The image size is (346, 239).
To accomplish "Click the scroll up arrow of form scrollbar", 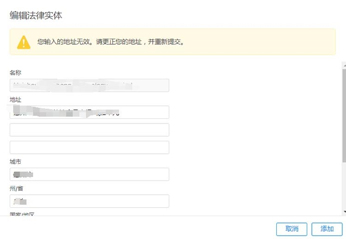I will pos(344,65).
